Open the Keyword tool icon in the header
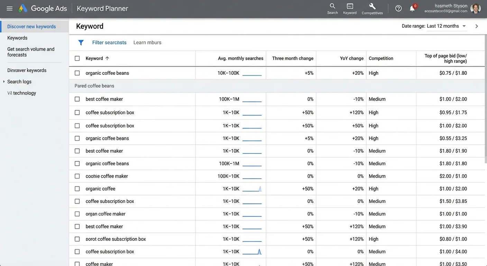Screen dimensions: 487x266 (x=350, y=9)
